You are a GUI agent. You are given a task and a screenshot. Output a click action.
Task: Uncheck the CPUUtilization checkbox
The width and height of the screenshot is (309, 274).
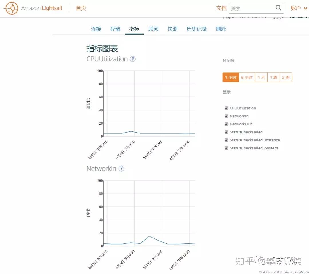point(226,108)
